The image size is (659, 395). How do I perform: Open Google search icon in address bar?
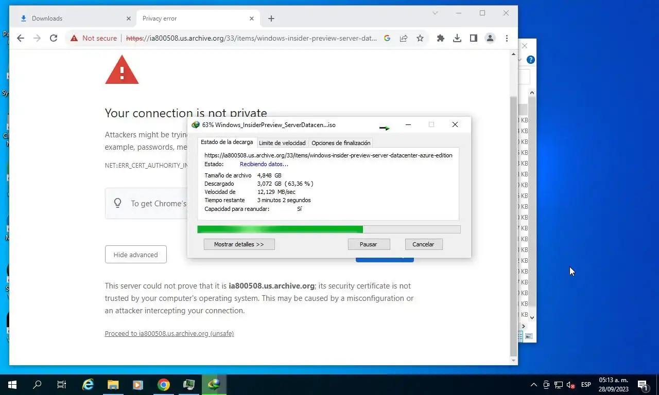pos(387,38)
